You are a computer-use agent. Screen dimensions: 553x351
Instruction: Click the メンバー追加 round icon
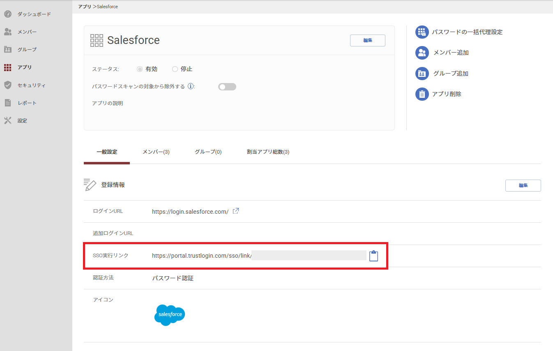pyautogui.click(x=422, y=53)
